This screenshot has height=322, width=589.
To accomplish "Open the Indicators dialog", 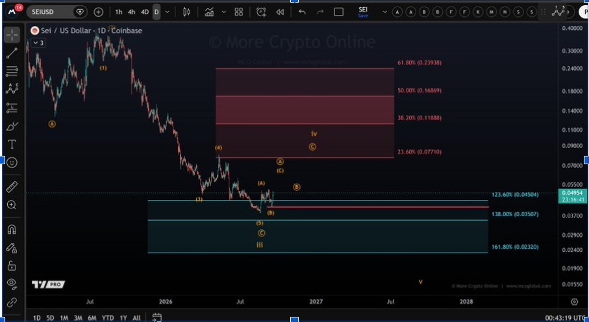I will [x=209, y=12].
